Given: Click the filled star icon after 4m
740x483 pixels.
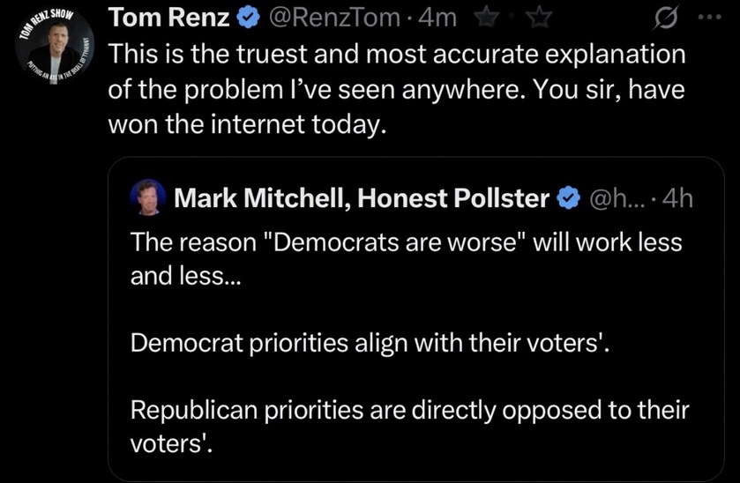Looking at the screenshot, I should pyautogui.click(x=487, y=18).
